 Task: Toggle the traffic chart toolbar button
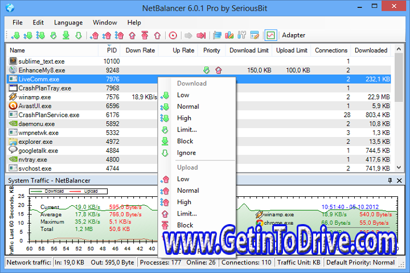[270, 35]
